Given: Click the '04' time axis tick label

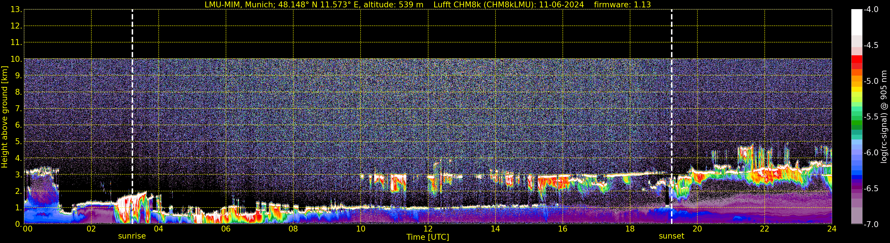Looking at the screenshot, I should click(159, 229).
